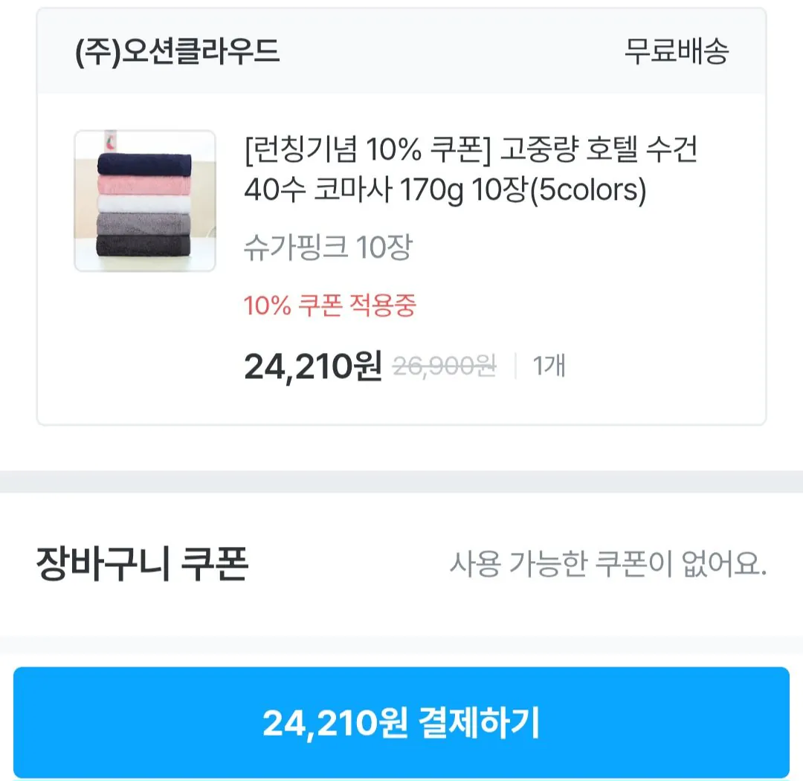Click the 무료배송 free shipping label
803x781 pixels.
[x=676, y=51]
